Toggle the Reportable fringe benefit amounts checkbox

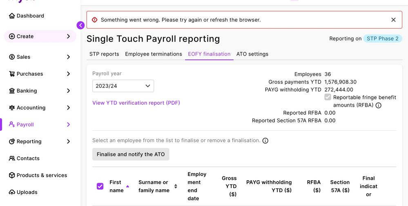point(328,97)
